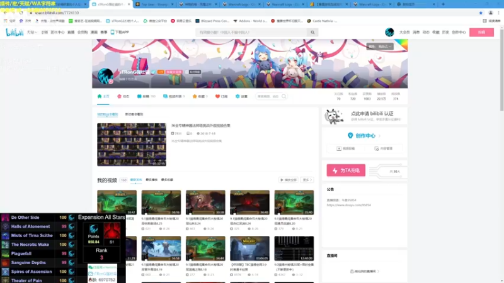Open the 历史 link in top navigation
504x283 pixels.
(445, 32)
